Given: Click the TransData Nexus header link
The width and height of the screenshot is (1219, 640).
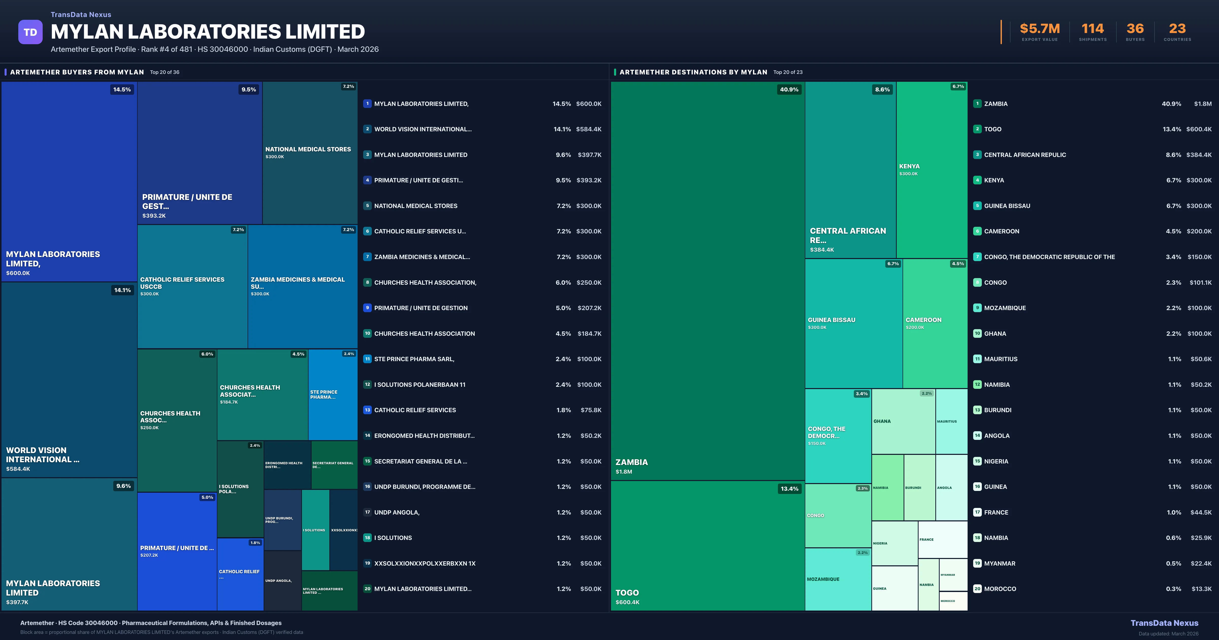Looking at the screenshot, I should (81, 15).
